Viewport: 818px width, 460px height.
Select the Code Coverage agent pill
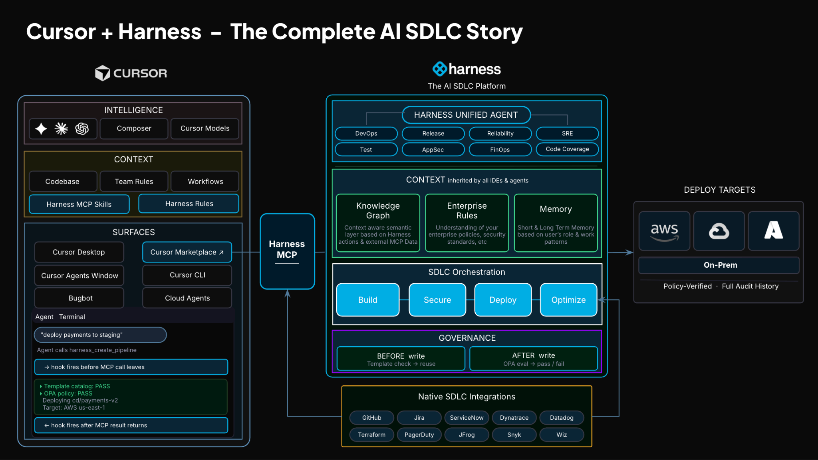pyautogui.click(x=567, y=149)
